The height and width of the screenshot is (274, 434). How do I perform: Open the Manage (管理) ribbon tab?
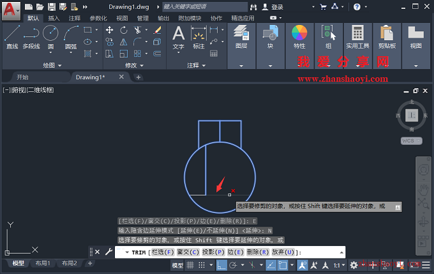pyautogui.click(x=143, y=19)
